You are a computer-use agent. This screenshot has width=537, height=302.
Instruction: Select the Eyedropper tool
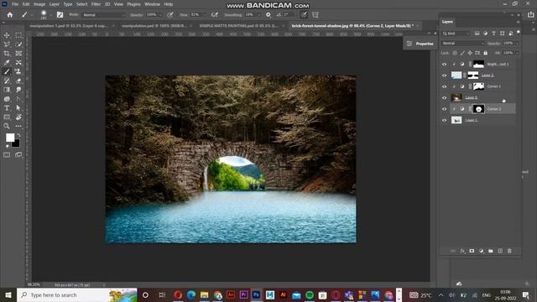click(x=7, y=63)
